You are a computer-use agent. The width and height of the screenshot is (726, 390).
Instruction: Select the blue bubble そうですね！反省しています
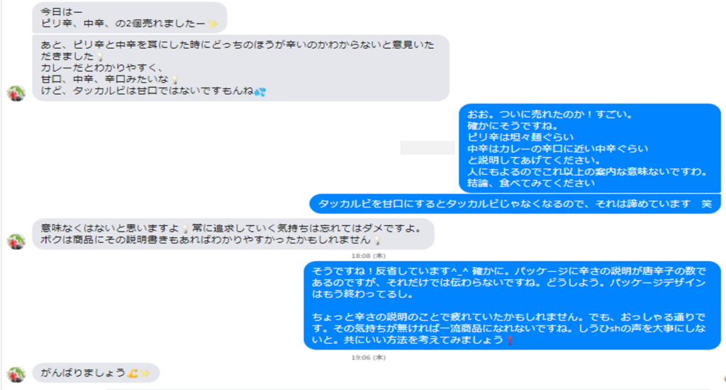point(513,306)
